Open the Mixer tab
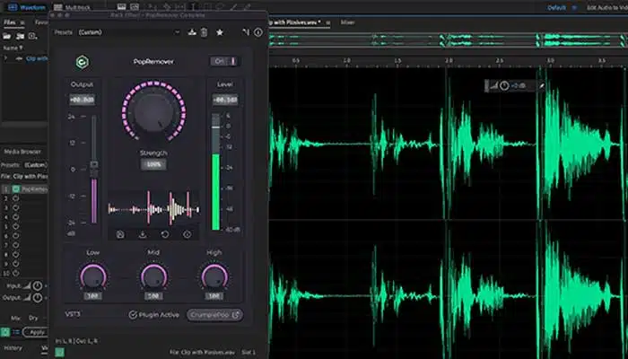This screenshot has height=359, width=628. [x=348, y=22]
